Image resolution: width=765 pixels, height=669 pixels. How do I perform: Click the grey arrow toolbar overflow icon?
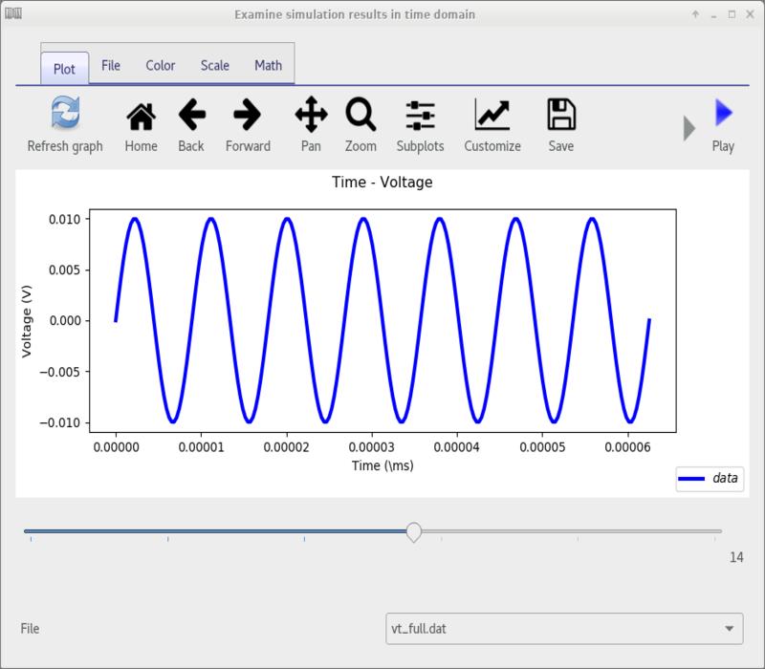(688, 129)
